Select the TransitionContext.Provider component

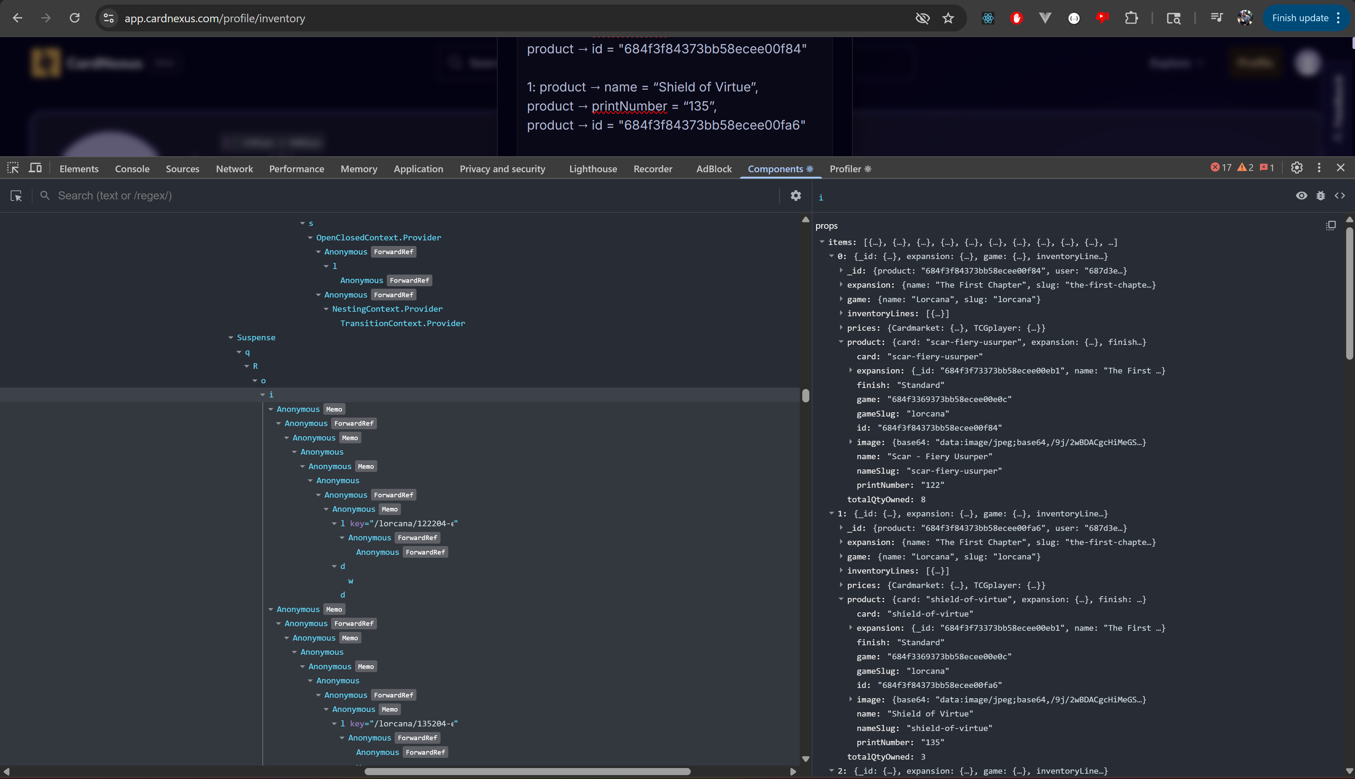[x=403, y=323]
